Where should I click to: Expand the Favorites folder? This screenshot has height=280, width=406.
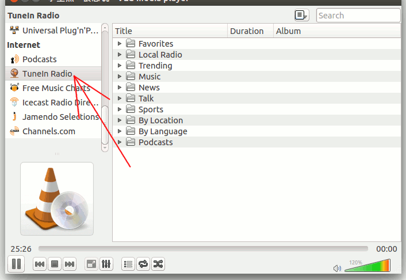coord(120,44)
